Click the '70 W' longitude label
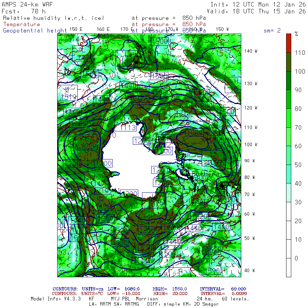The width and height of the screenshot is (308, 308). pos(249,194)
